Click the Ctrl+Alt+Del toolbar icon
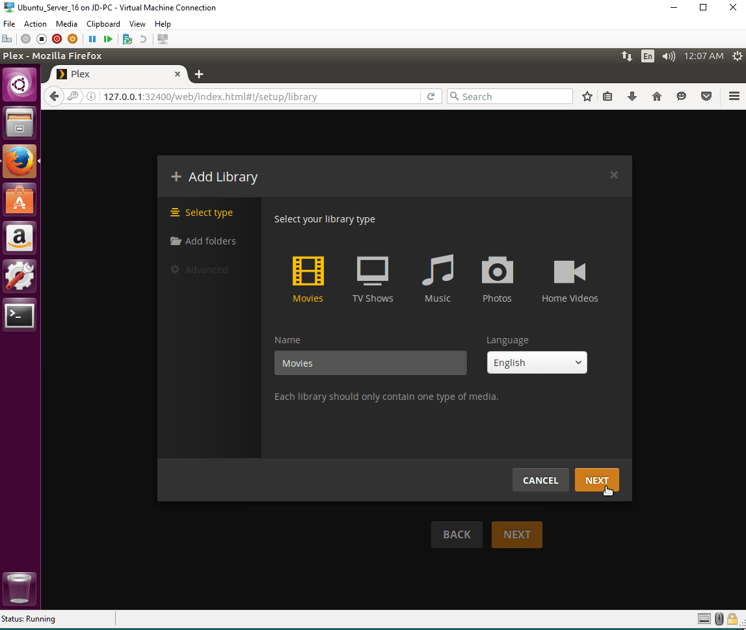 click(7, 39)
